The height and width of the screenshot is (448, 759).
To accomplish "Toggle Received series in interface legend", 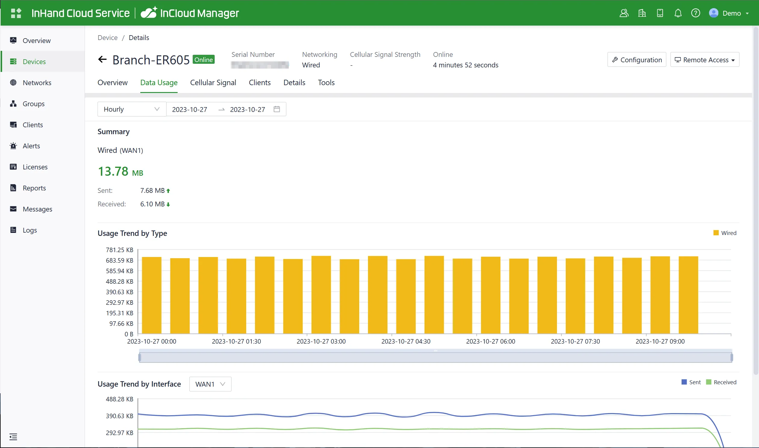I will pos(721,382).
